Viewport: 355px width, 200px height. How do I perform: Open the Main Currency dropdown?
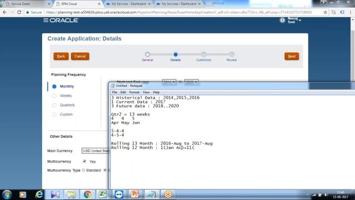tap(95, 151)
